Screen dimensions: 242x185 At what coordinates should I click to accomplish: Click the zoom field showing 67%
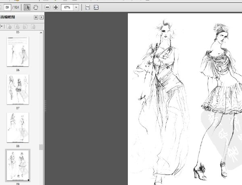pos(67,7)
